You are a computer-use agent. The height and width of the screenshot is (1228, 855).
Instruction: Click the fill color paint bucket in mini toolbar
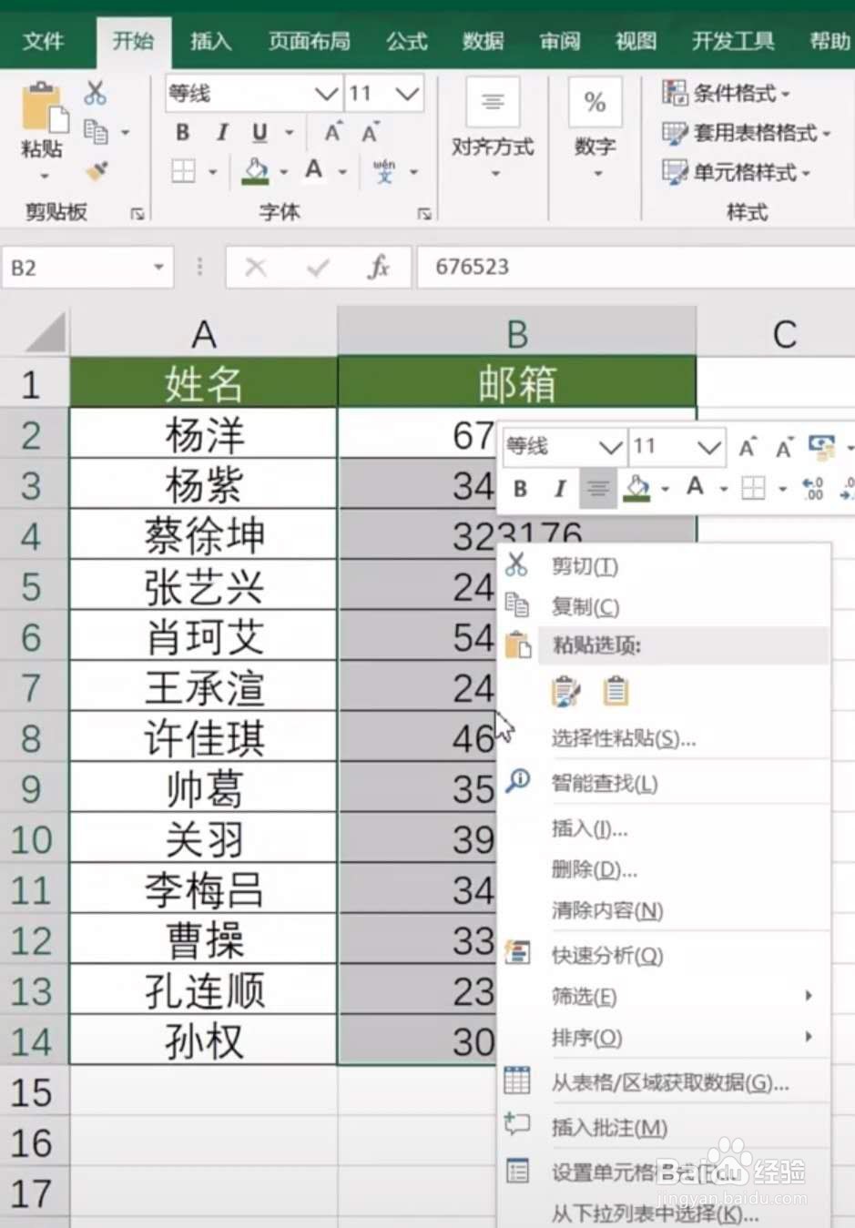tap(637, 484)
